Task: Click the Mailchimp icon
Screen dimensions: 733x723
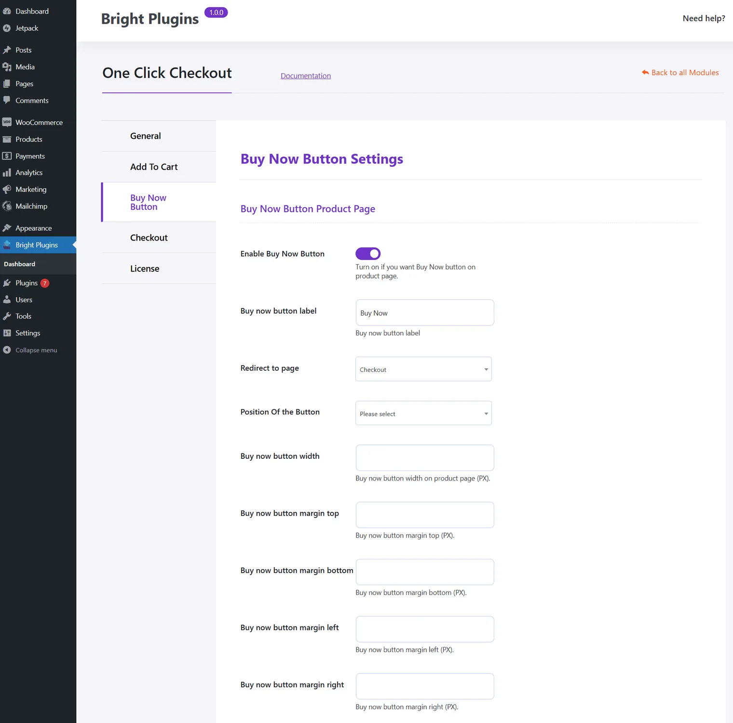Action: (x=7, y=206)
